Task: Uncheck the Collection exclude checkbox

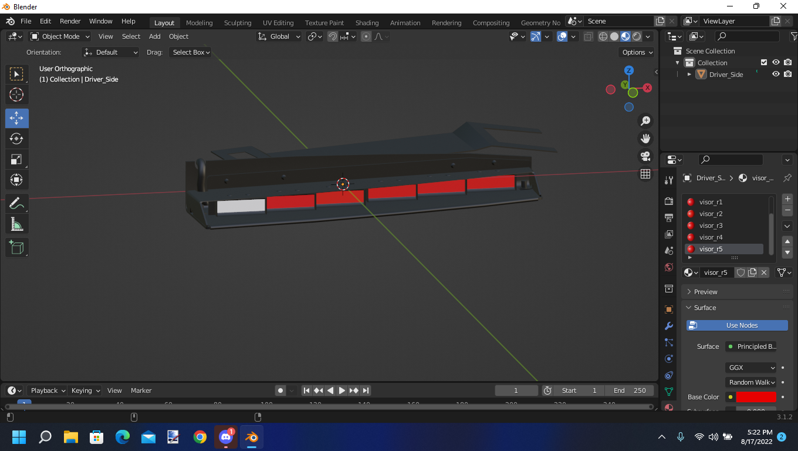Action: point(764,63)
